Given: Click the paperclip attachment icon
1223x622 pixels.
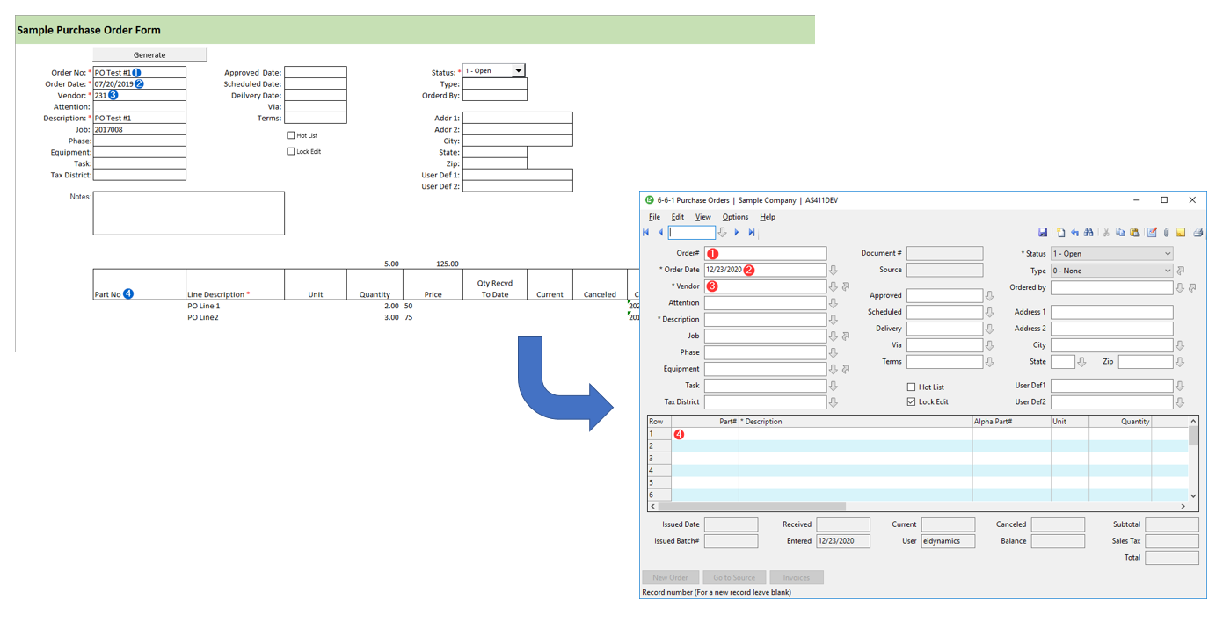Looking at the screenshot, I should click(x=1166, y=233).
